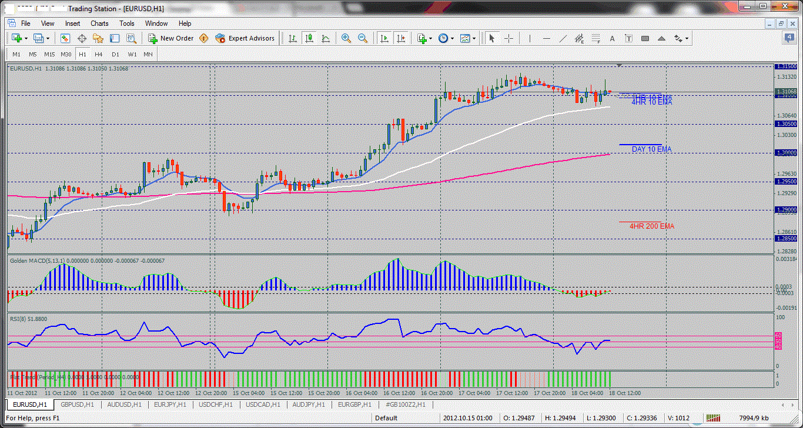
Task: Open the Charts menu
Action: tap(99, 24)
